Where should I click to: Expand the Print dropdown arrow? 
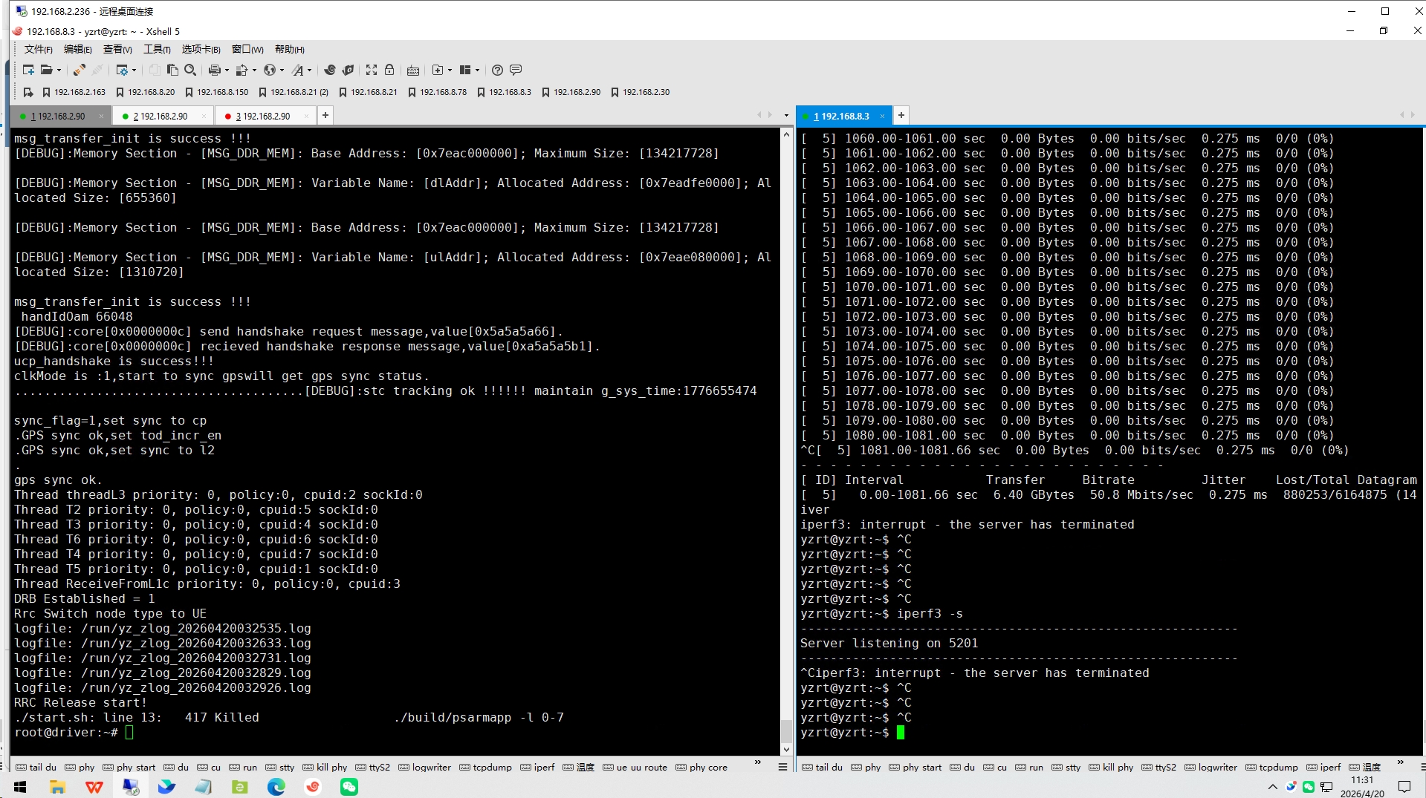227,70
